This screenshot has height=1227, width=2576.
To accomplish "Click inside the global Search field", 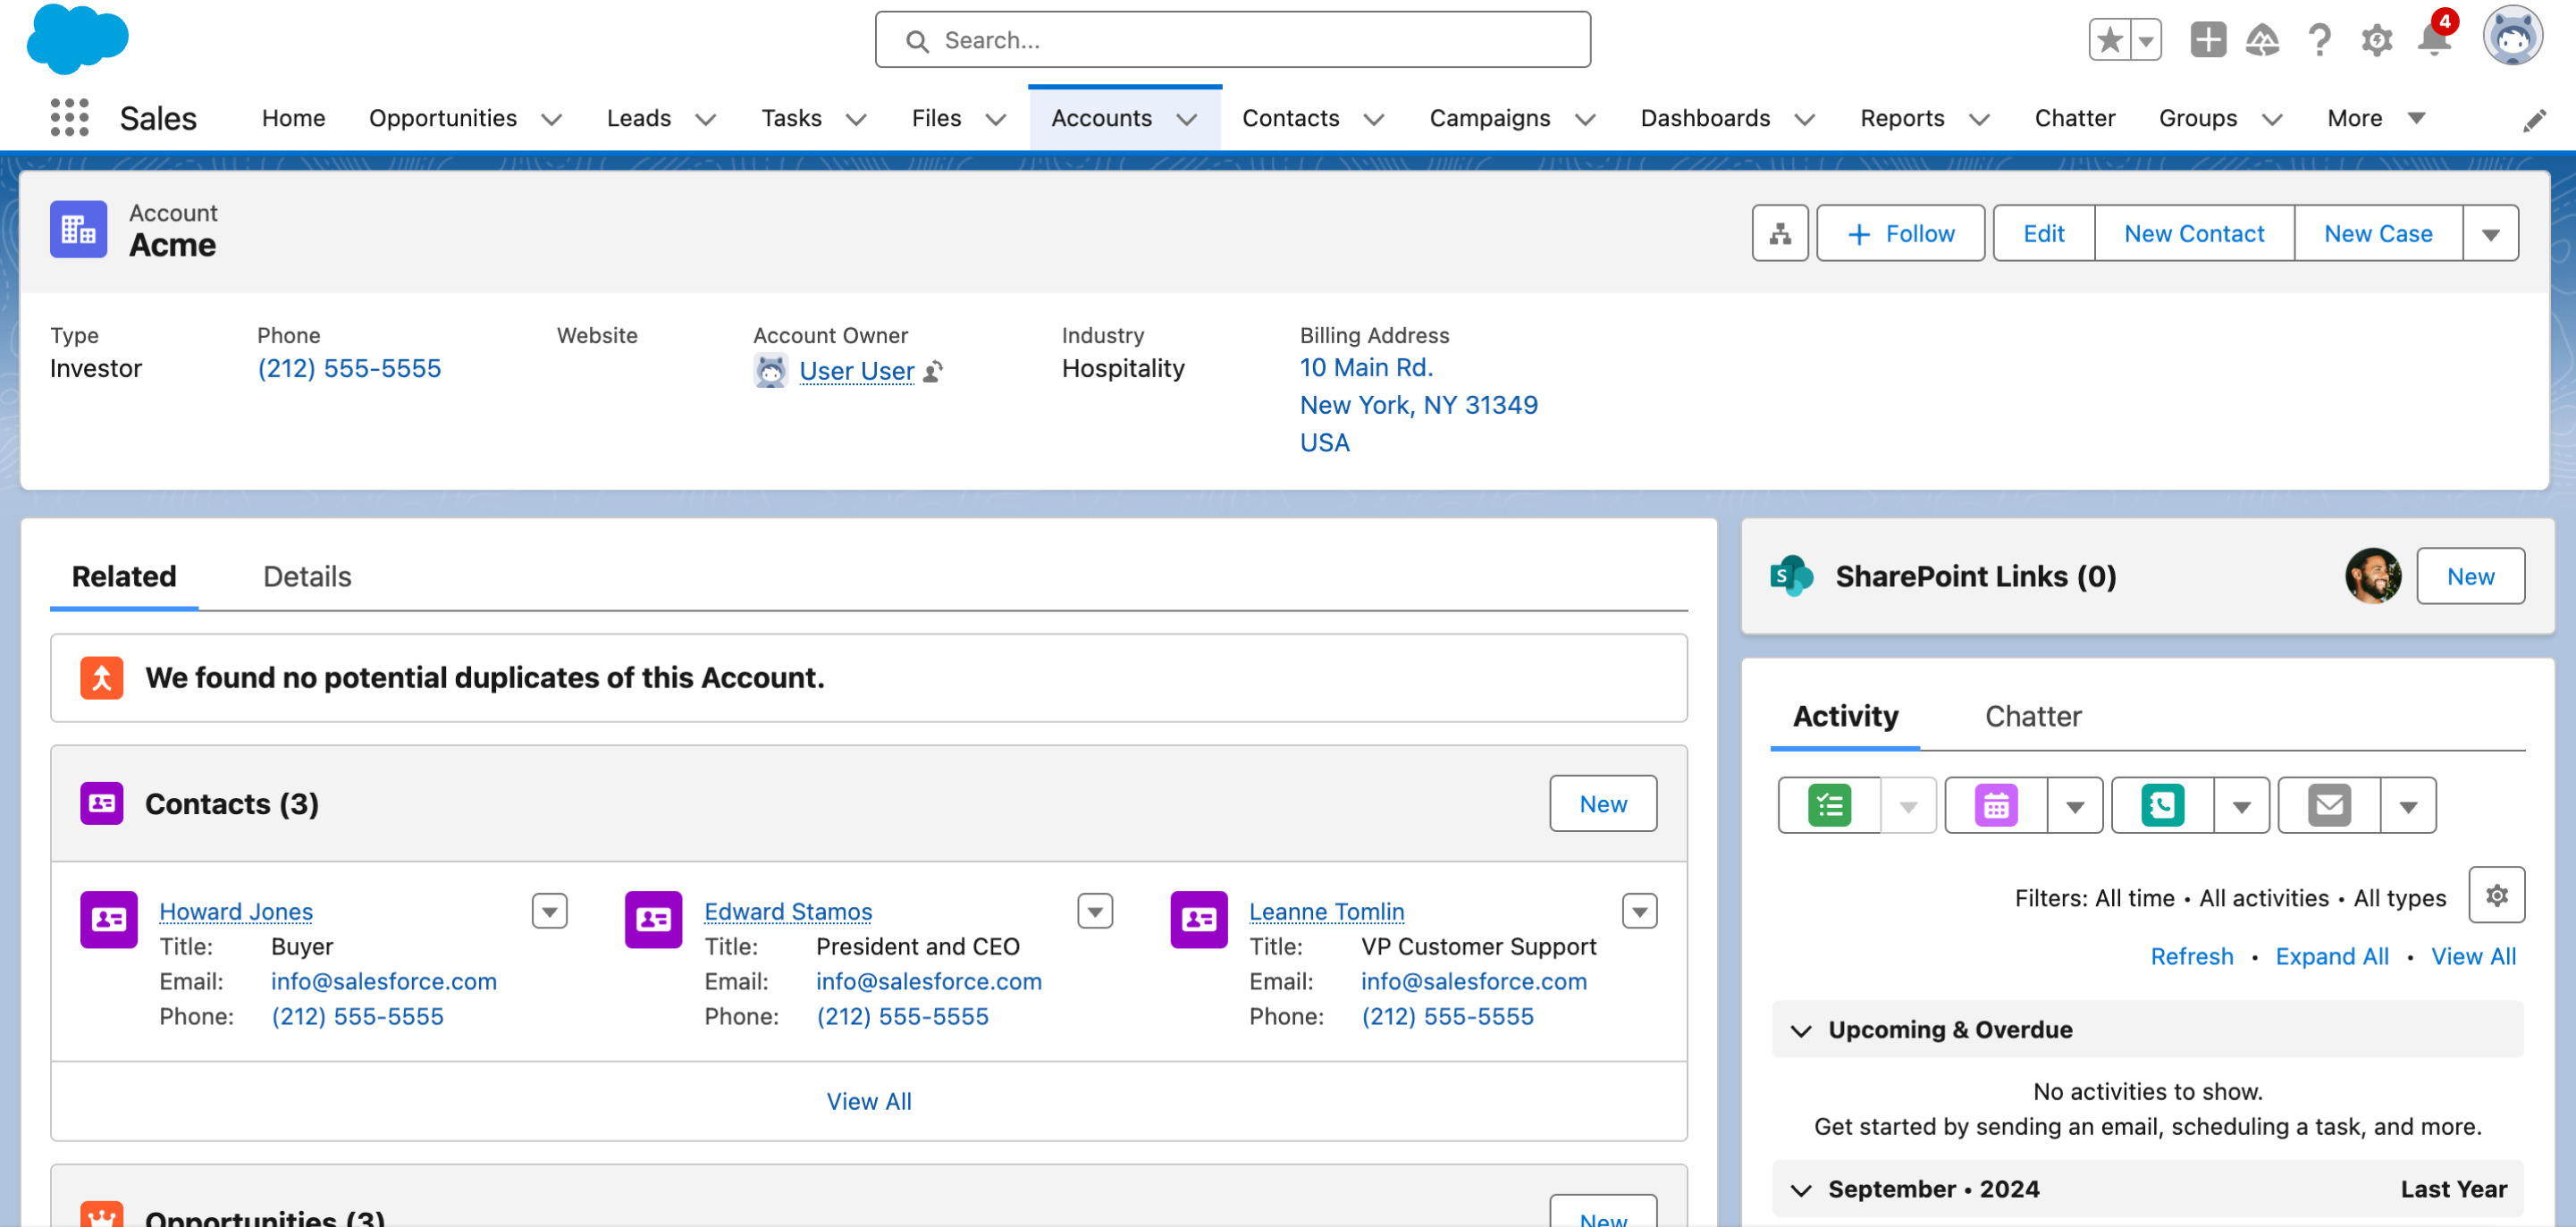I will tap(1232, 39).
